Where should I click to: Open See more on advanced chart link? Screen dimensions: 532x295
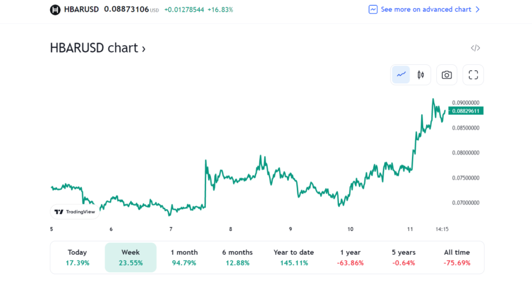click(426, 10)
